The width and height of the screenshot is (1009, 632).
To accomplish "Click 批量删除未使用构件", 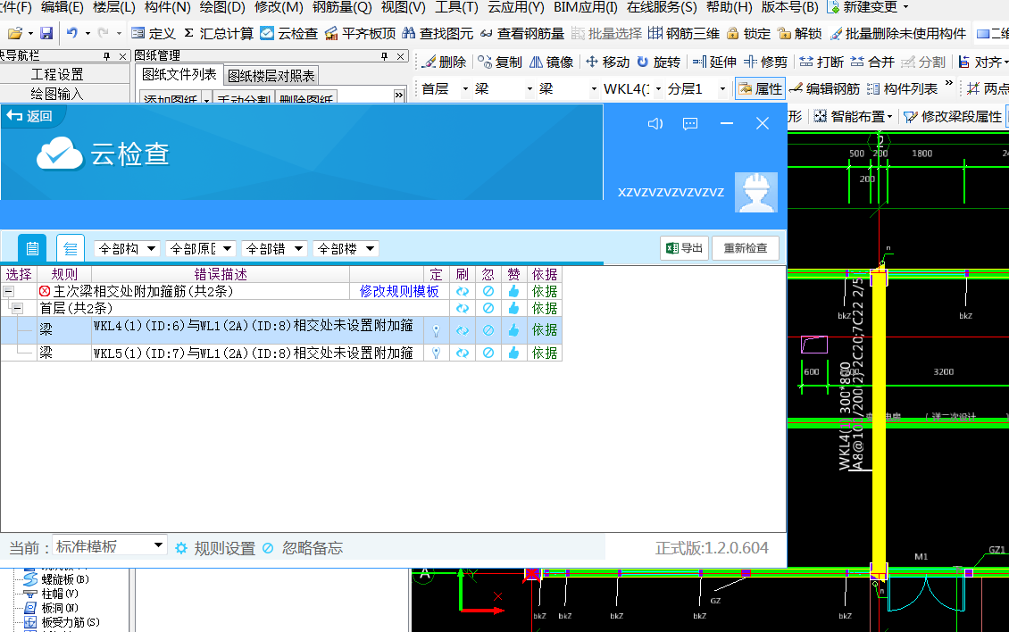I will point(898,33).
